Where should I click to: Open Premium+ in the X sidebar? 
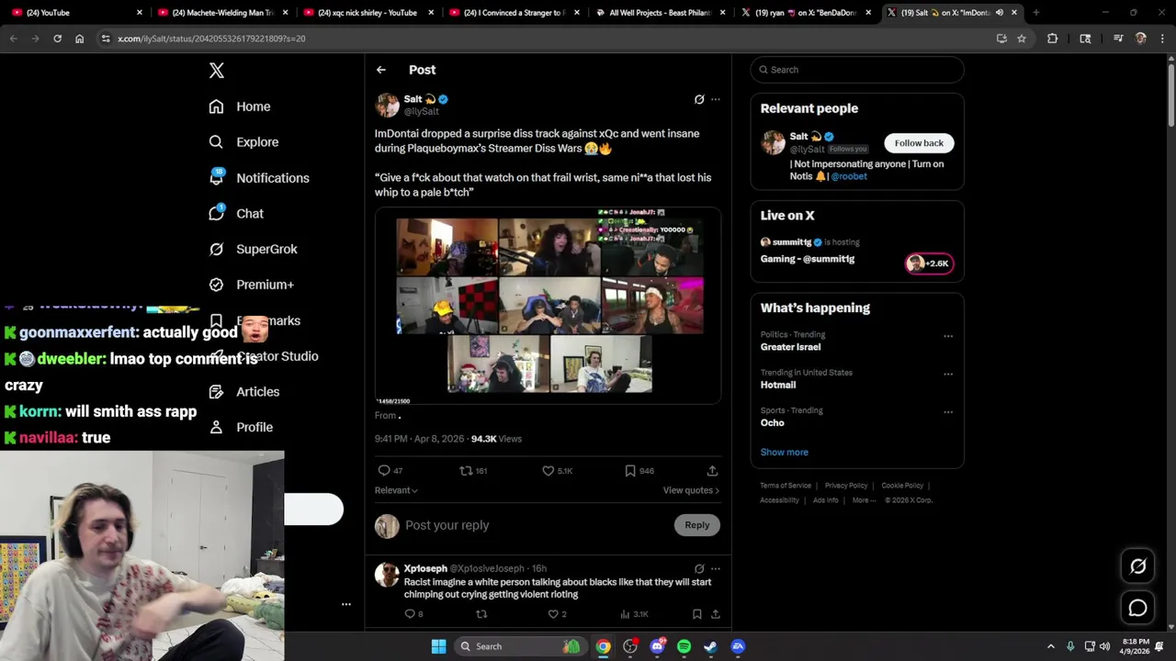click(x=251, y=285)
